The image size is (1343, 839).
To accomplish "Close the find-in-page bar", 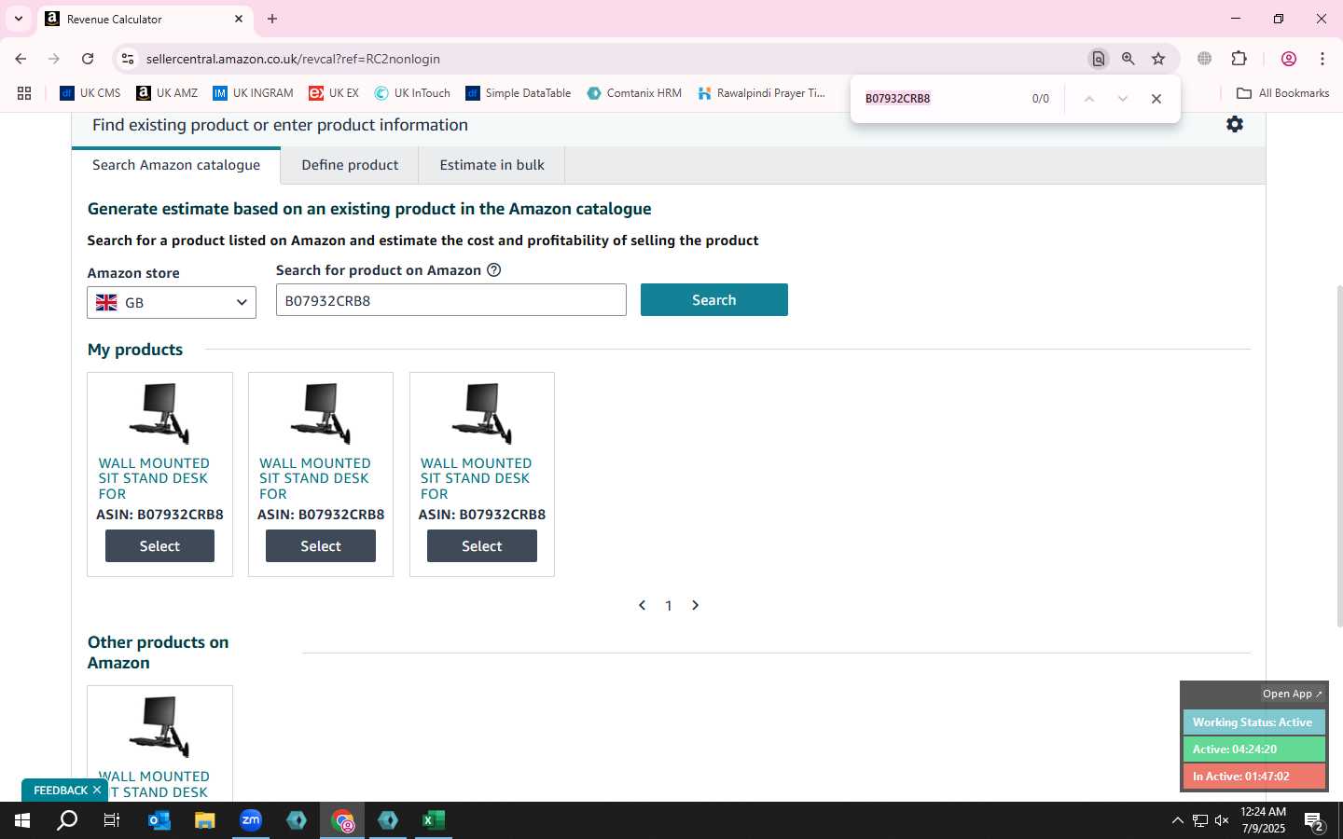I will [x=1156, y=99].
